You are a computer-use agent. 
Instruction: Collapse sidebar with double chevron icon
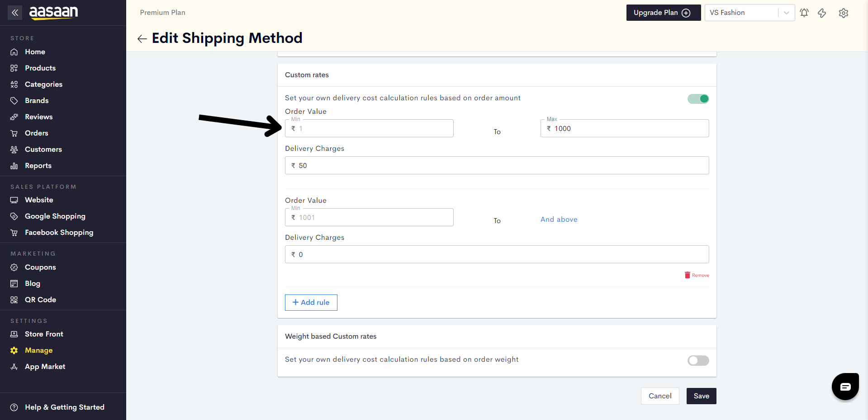pos(15,13)
